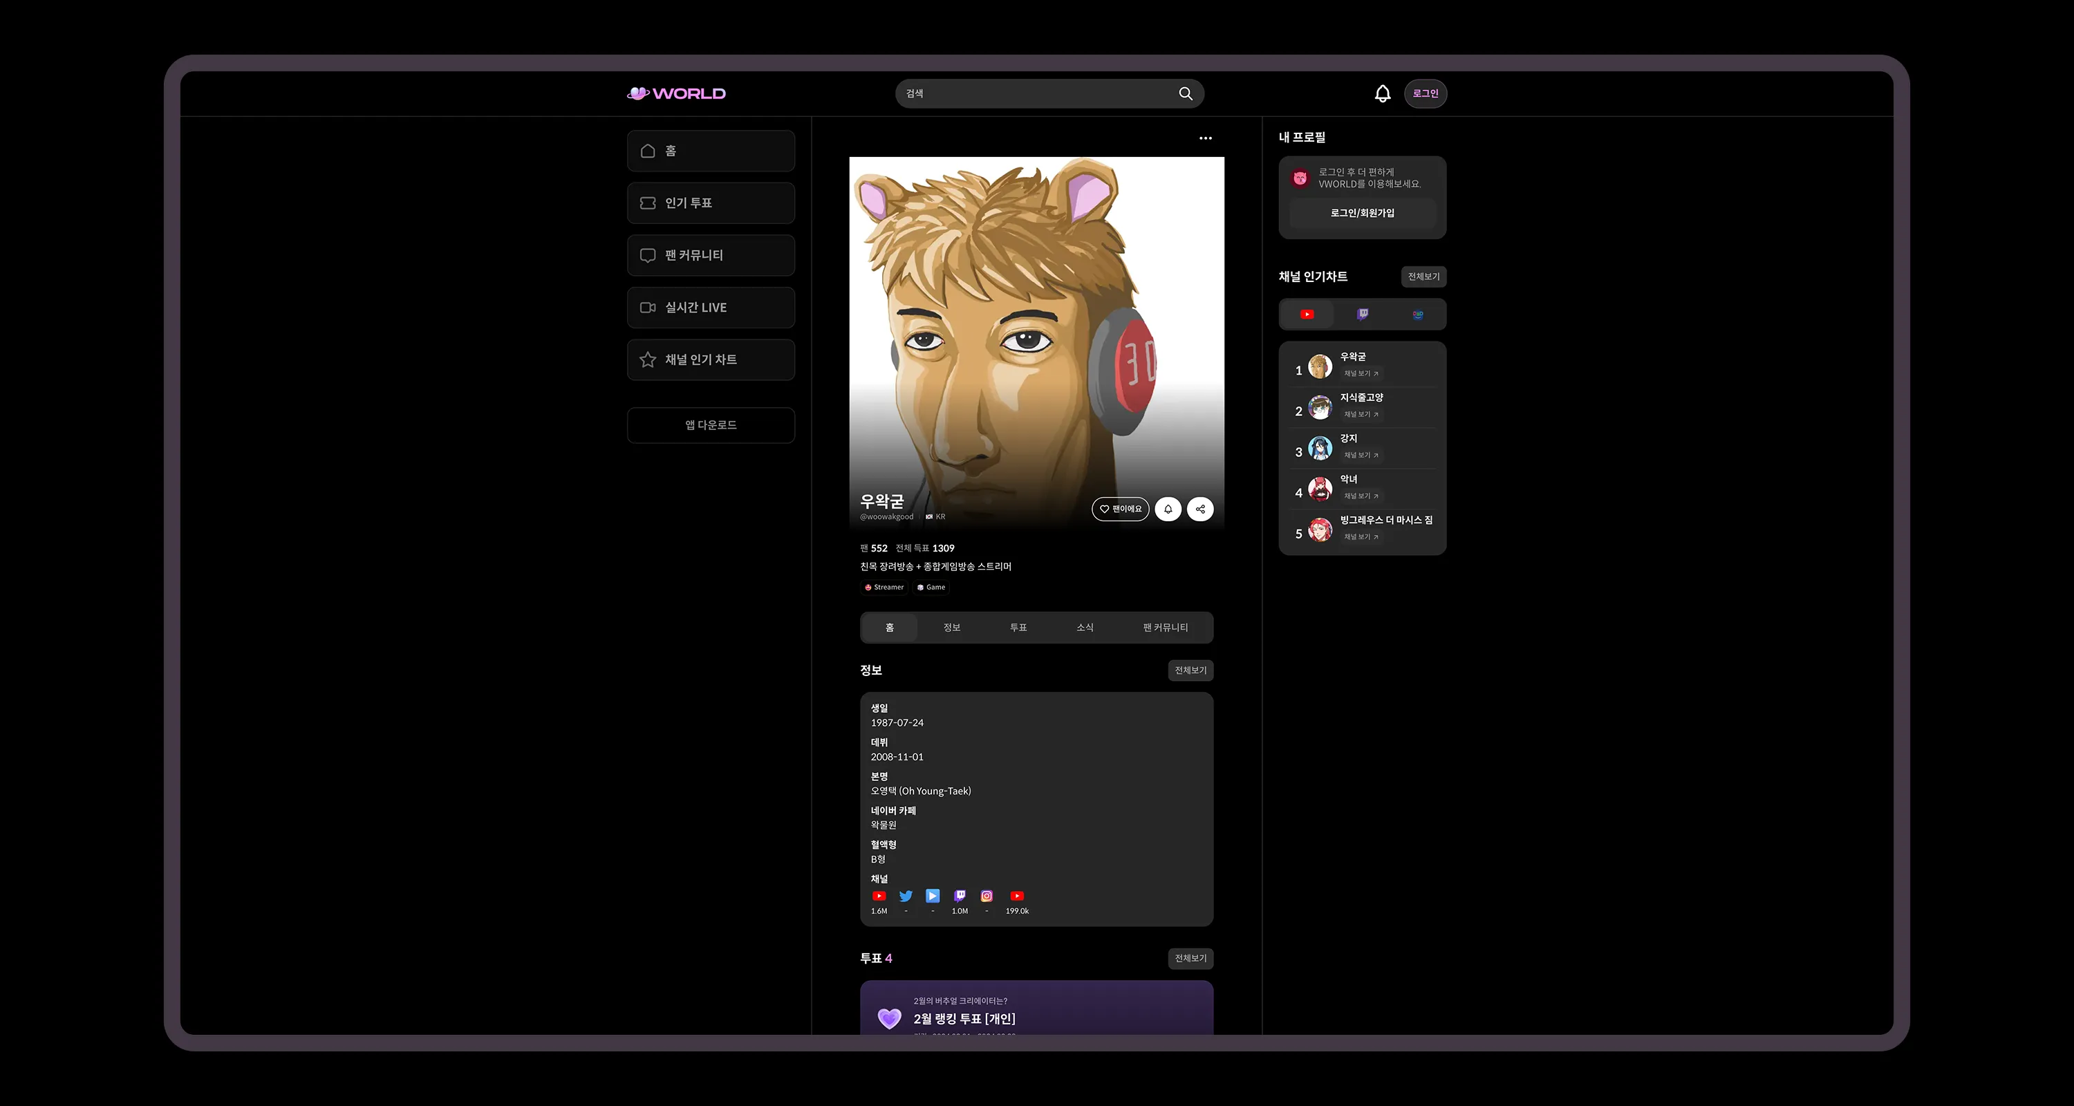The image size is (2074, 1106).
Task: Click 전체보기 beside 투표 4 section
Action: 1190,959
